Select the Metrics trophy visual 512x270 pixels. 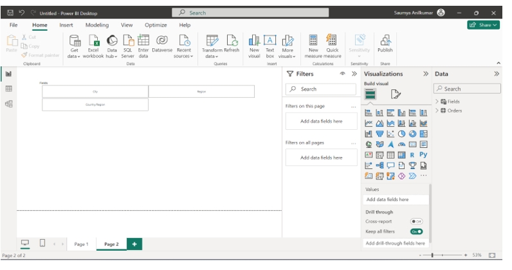click(x=413, y=165)
